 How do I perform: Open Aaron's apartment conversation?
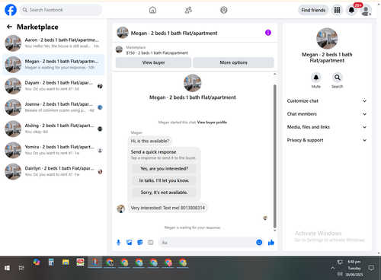pyautogui.click(x=53, y=43)
